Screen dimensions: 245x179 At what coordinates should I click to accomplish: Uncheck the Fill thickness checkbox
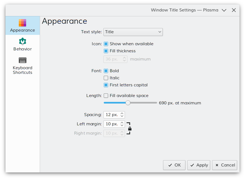pyautogui.click(x=106, y=51)
